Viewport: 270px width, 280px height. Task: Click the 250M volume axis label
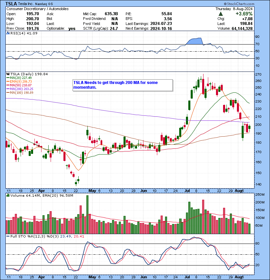pyautogui.click(x=260, y=194)
